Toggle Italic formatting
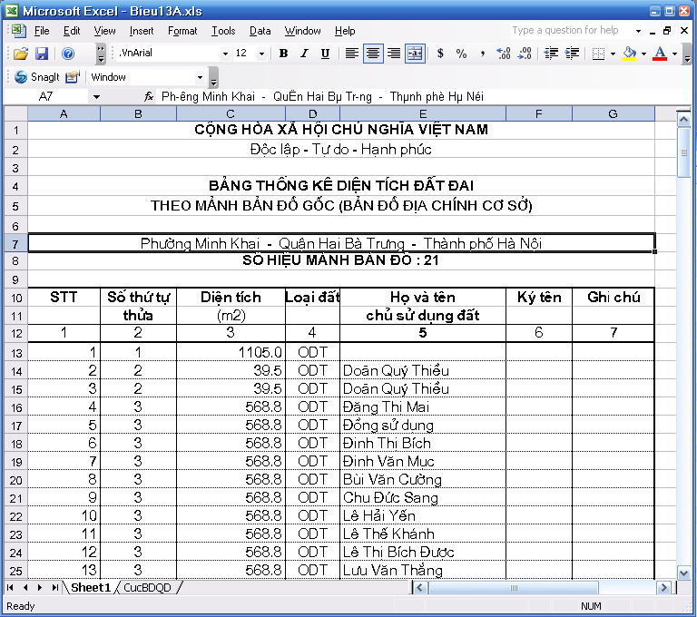697x617 pixels. 304,54
